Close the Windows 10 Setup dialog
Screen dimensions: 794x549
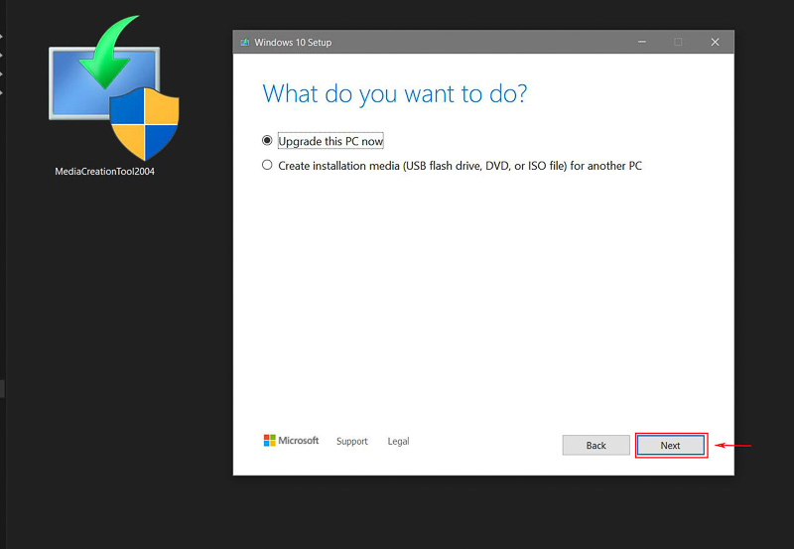pos(715,42)
